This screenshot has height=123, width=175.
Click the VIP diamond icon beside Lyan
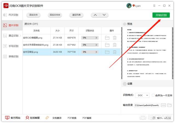tap(133, 5)
